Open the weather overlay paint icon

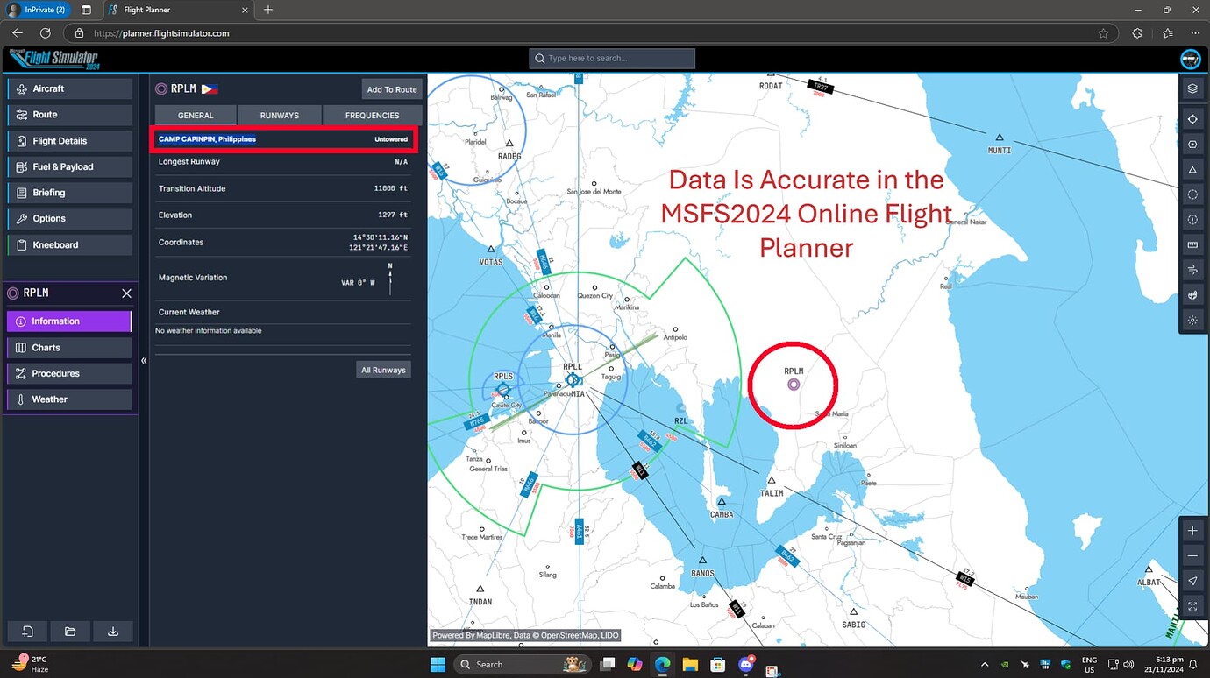(x=1192, y=294)
